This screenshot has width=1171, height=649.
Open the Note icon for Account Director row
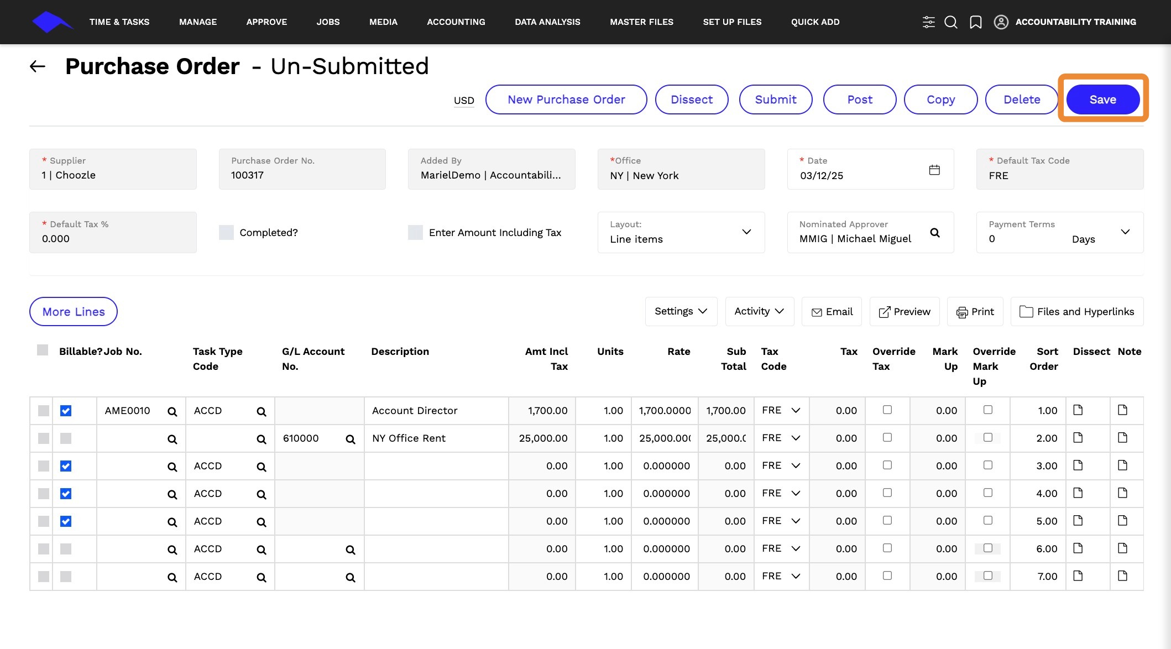tap(1122, 410)
